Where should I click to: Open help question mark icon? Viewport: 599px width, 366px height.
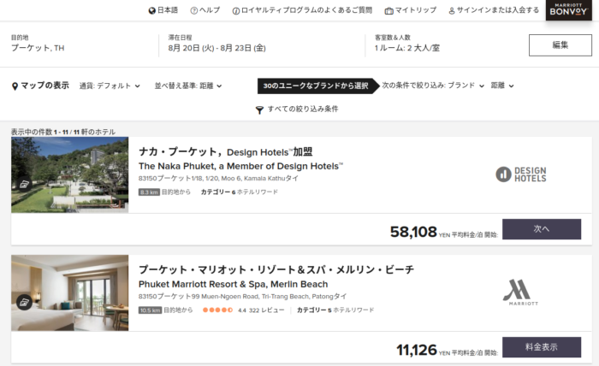click(194, 10)
